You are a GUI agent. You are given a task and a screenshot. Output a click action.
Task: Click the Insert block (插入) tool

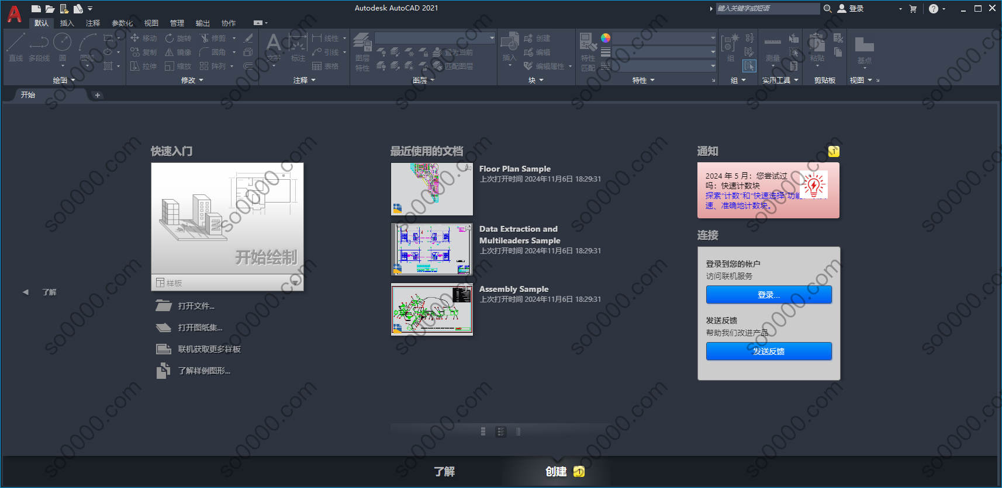pos(509,48)
